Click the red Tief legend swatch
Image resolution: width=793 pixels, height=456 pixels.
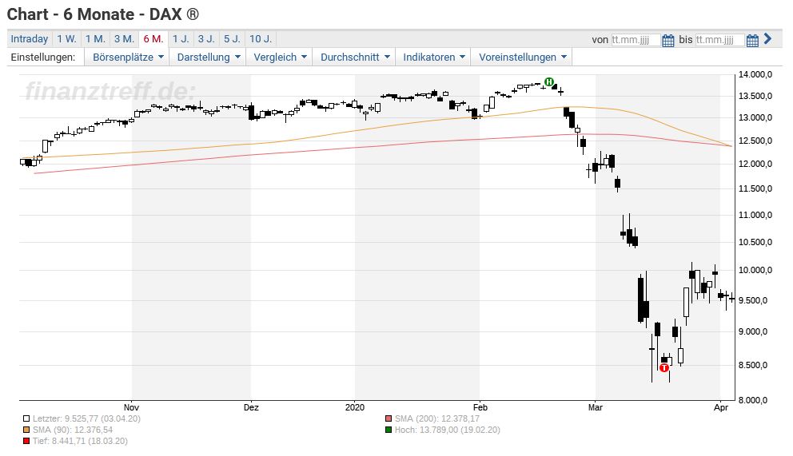click(x=26, y=441)
